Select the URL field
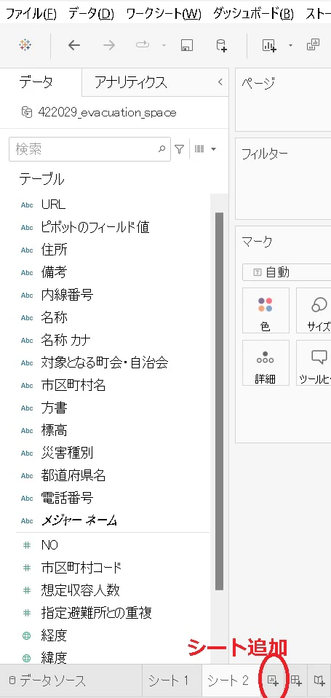 click(53, 205)
